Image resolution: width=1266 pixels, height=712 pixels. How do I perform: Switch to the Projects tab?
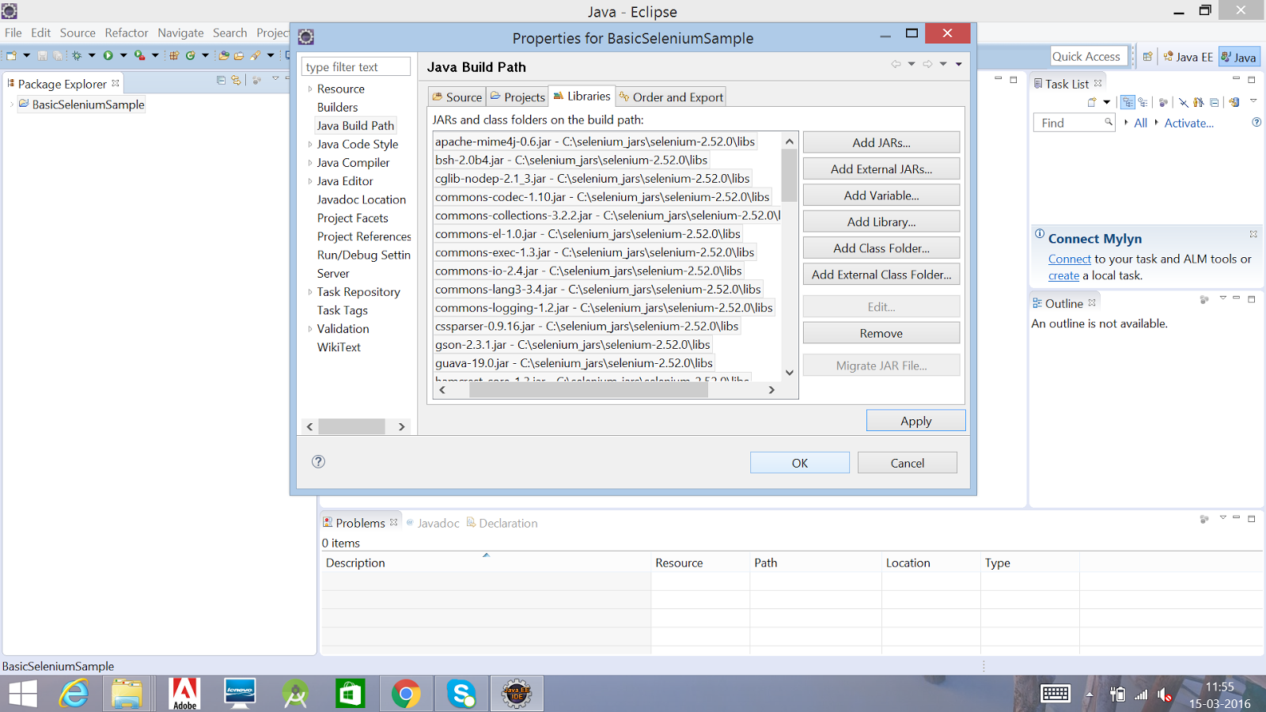(x=517, y=97)
